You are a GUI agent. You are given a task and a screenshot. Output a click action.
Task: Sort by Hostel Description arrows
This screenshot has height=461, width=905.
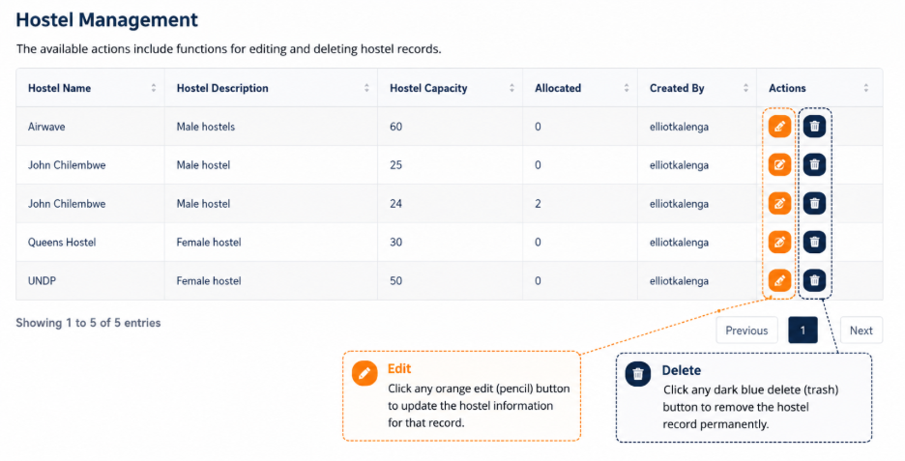(x=366, y=88)
